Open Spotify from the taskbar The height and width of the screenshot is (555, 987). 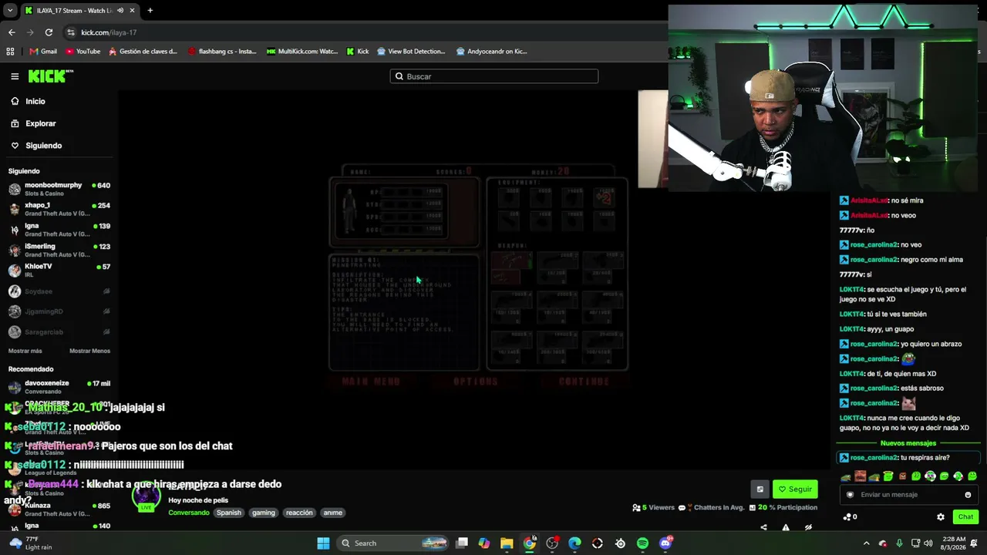642,543
